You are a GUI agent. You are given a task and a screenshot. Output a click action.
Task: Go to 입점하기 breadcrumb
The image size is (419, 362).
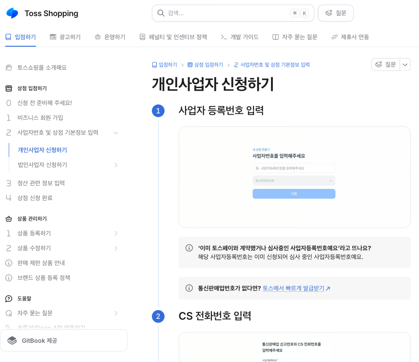[x=165, y=65]
